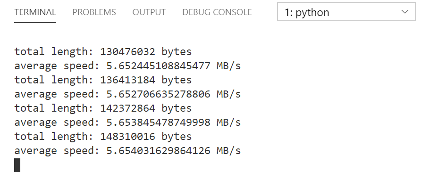Switch to the TERMINAL tab
This screenshot has width=429, height=172.
point(35,12)
